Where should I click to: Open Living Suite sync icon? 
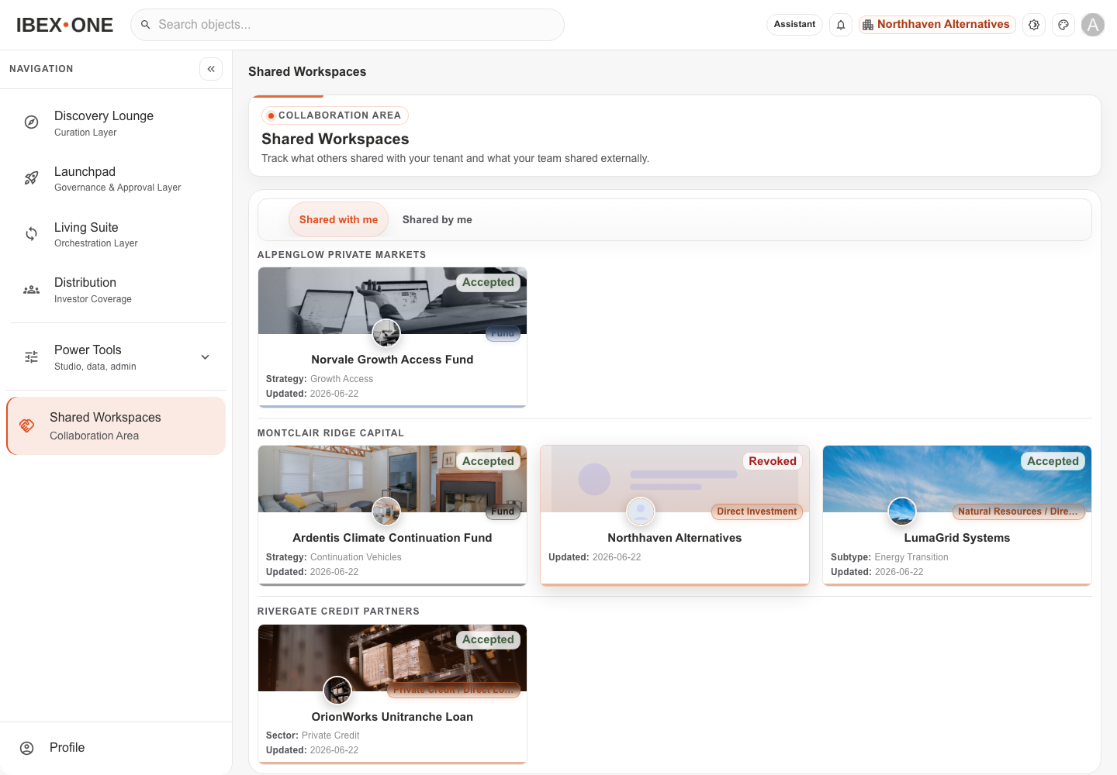click(x=31, y=234)
